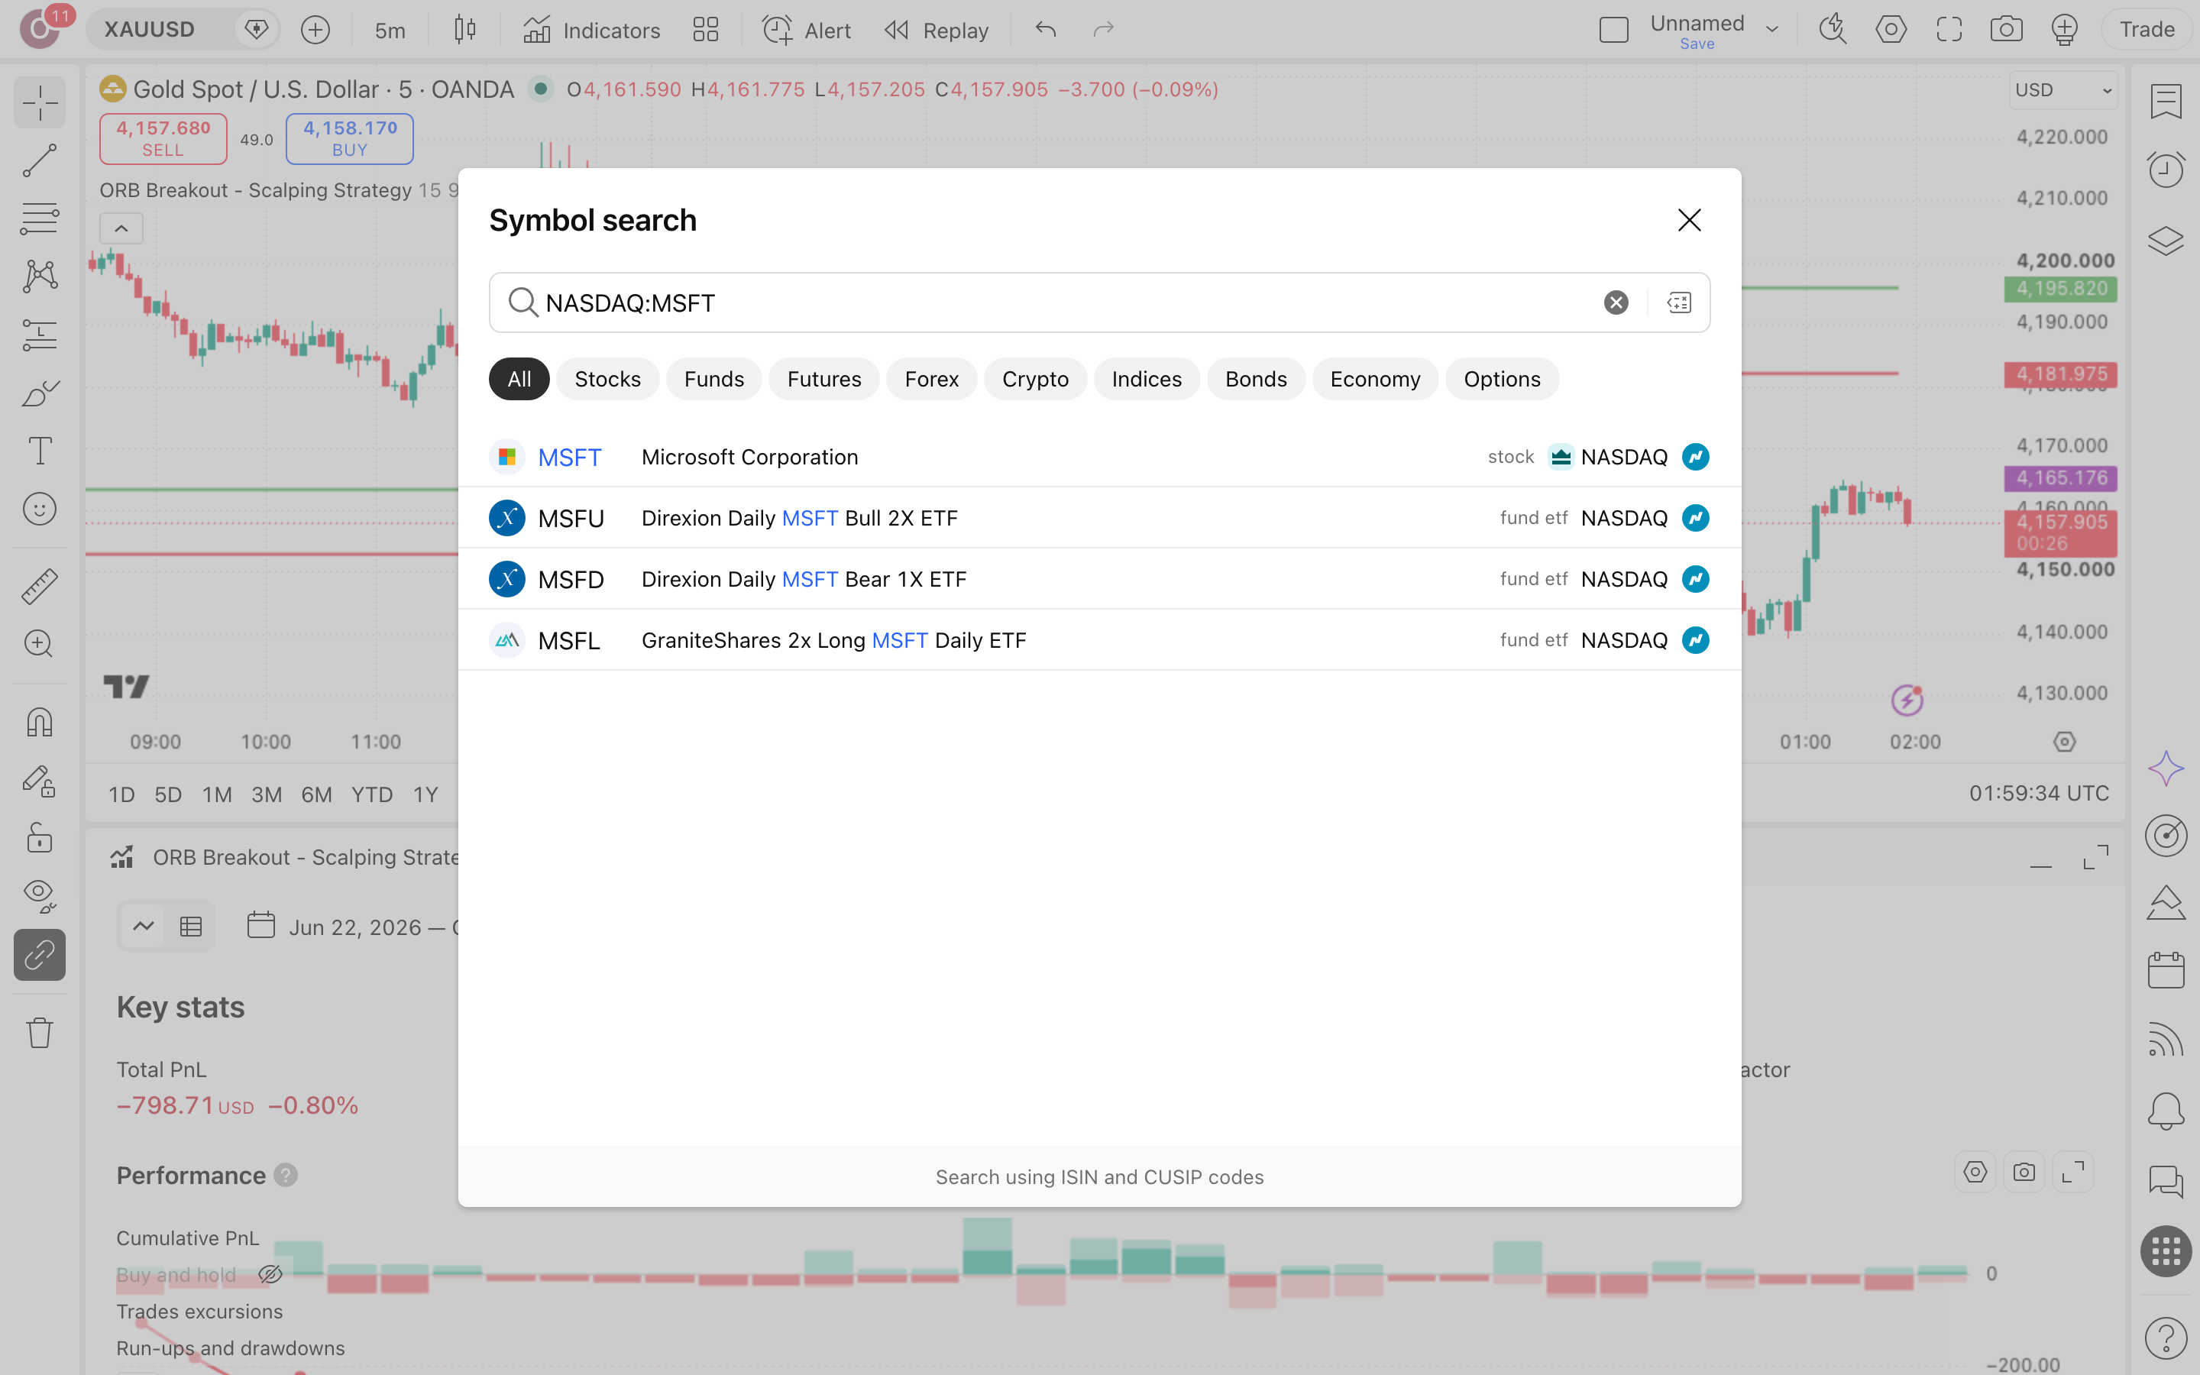Click the SELL 4,157.680 button
Viewport: 2200px width, 1375px height.
pos(163,139)
